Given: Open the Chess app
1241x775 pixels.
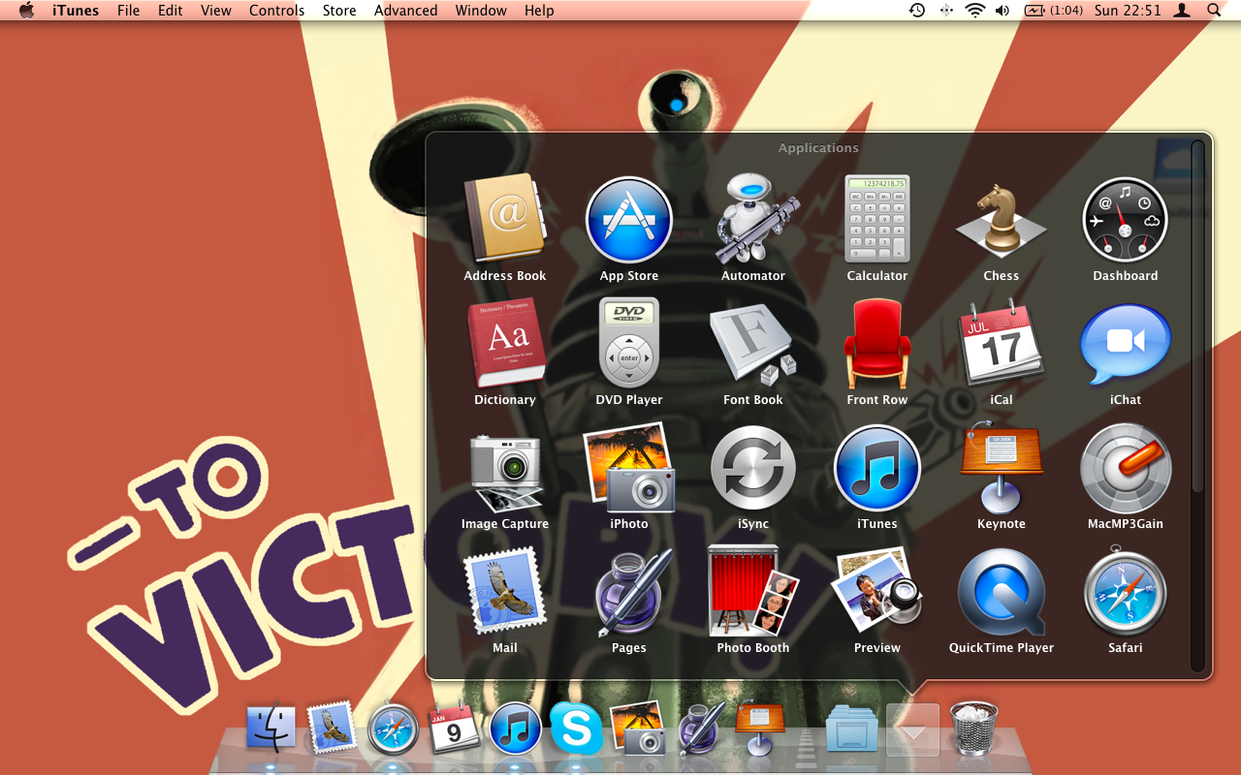Looking at the screenshot, I should pyautogui.click(x=1002, y=220).
